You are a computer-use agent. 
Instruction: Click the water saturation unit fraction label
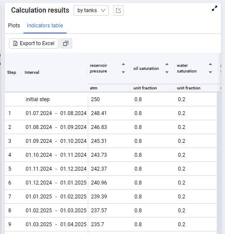tap(188, 88)
